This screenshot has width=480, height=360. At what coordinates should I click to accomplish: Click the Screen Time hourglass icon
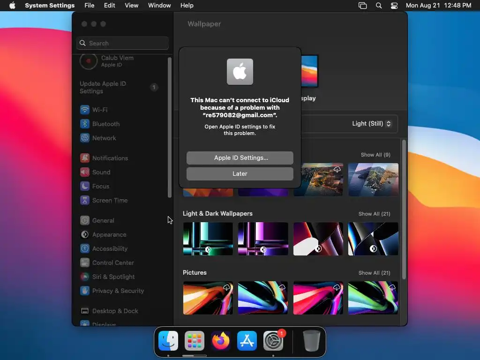[x=85, y=200]
